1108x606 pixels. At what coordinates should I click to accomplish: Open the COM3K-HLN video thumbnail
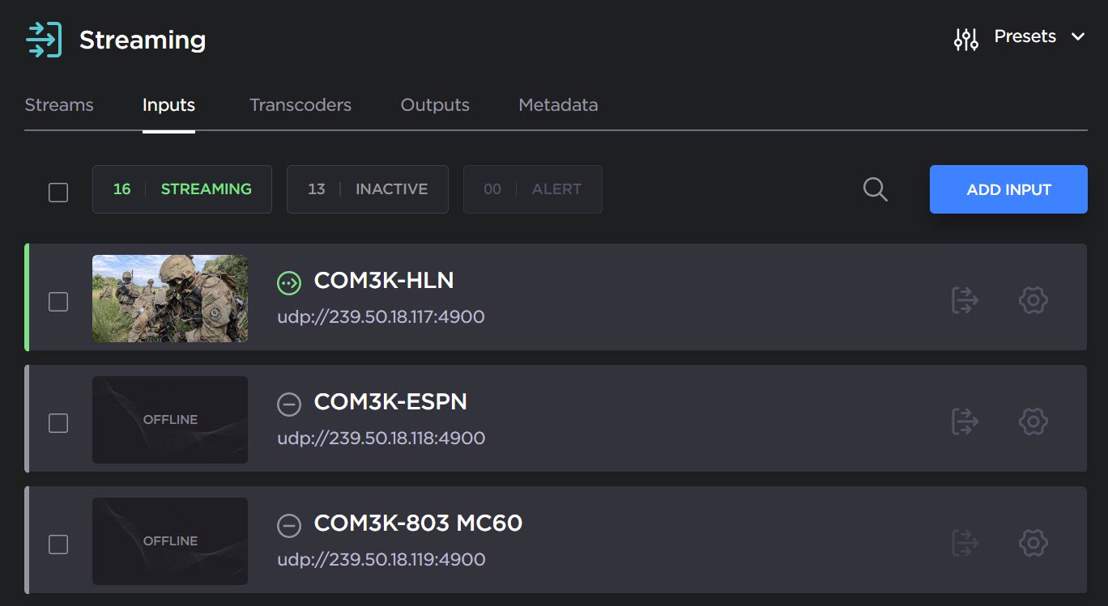point(170,299)
